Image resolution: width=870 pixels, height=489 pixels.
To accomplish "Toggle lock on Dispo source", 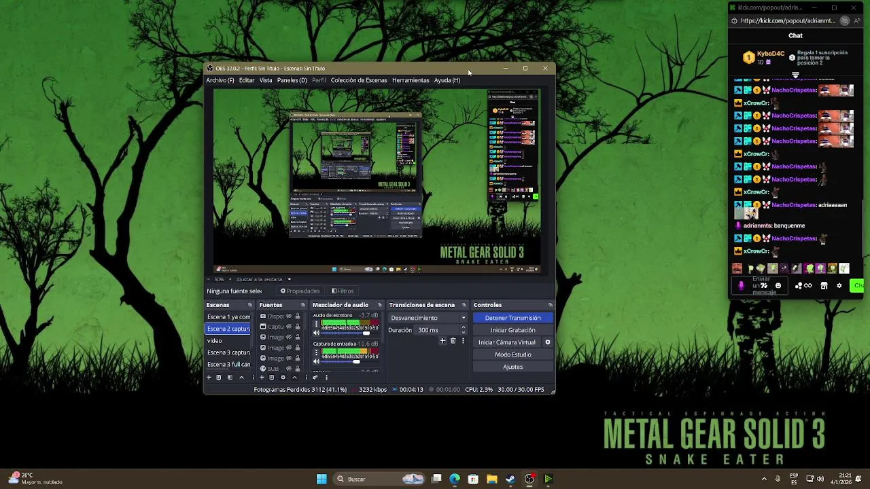I will (x=298, y=316).
